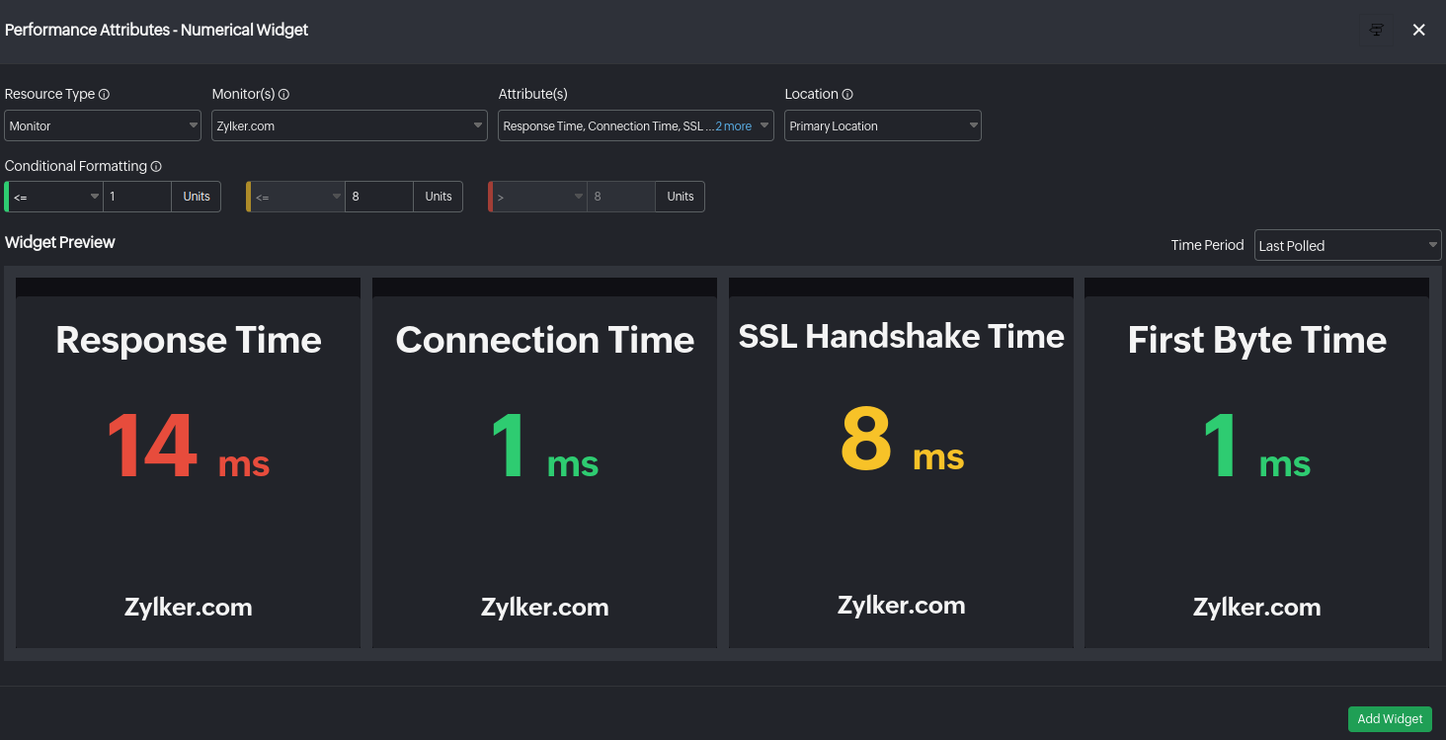Image resolution: width=1446 pixels, height=740 pixels.
Task: Expand the Attribute(s) selection dropdown
Action: pos(635,125)
